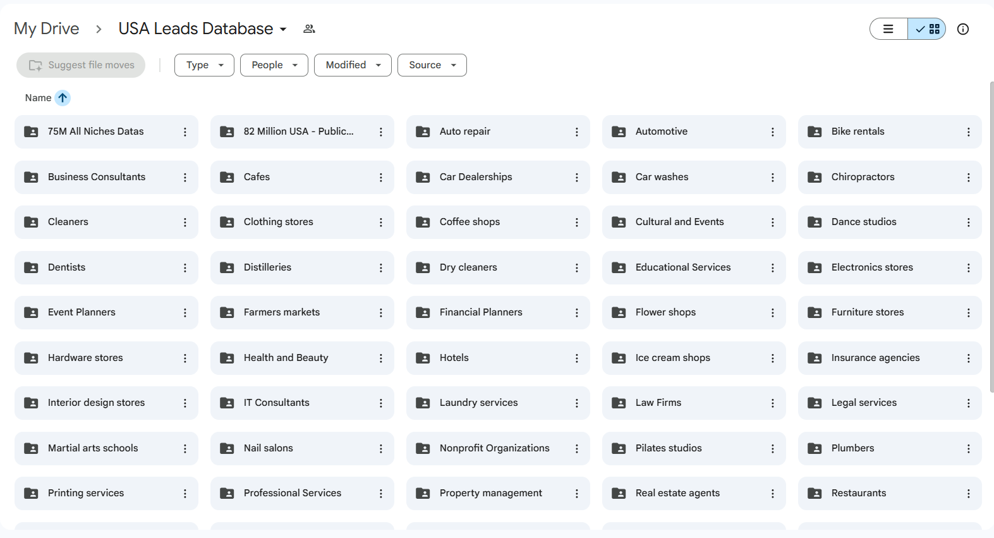The height and width of the screenshot is (538, 994).
Task: Open more actions for Automotive folder
Action: 773,132
